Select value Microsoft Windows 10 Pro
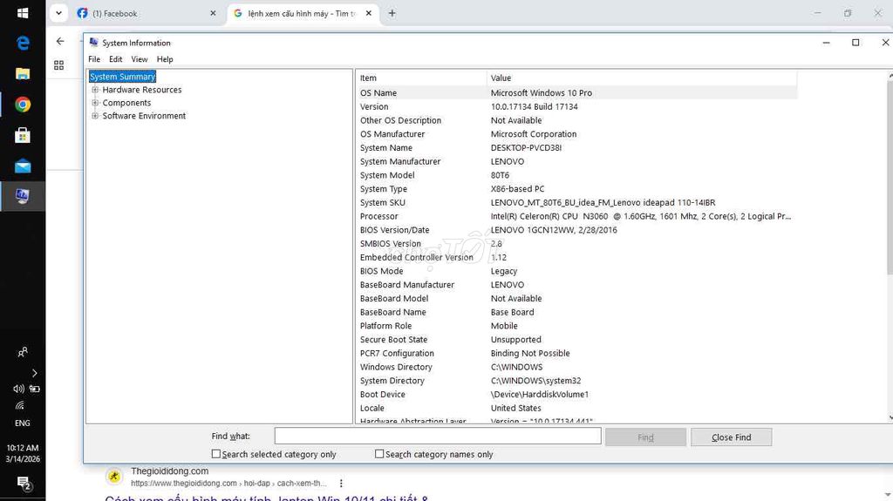The image size is (893, 501). tap(541, 93)
